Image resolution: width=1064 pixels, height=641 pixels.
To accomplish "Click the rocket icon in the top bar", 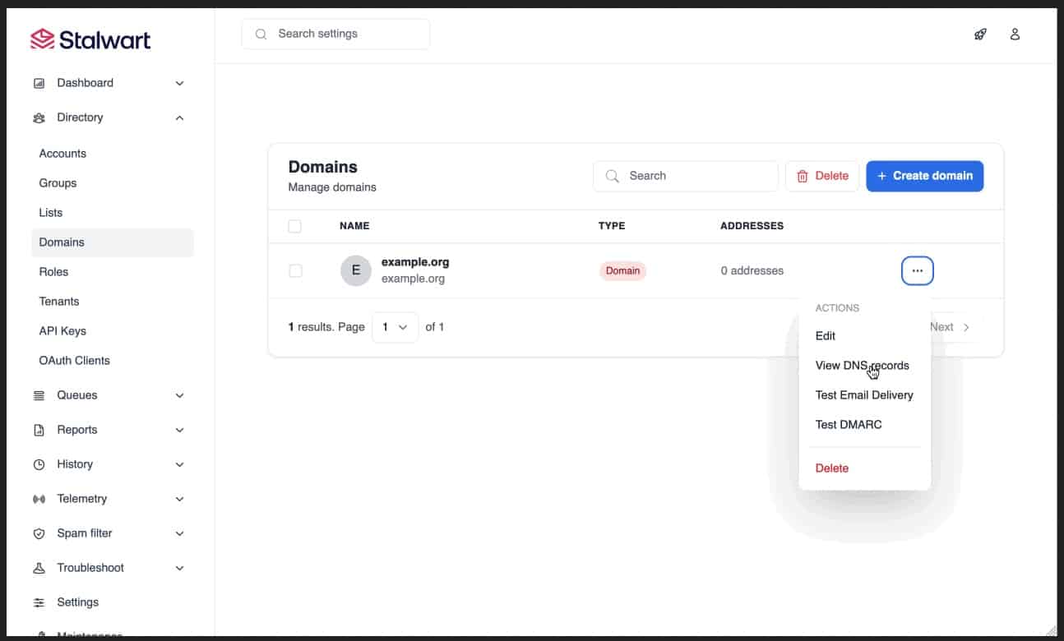I will [x=980, y=34].
